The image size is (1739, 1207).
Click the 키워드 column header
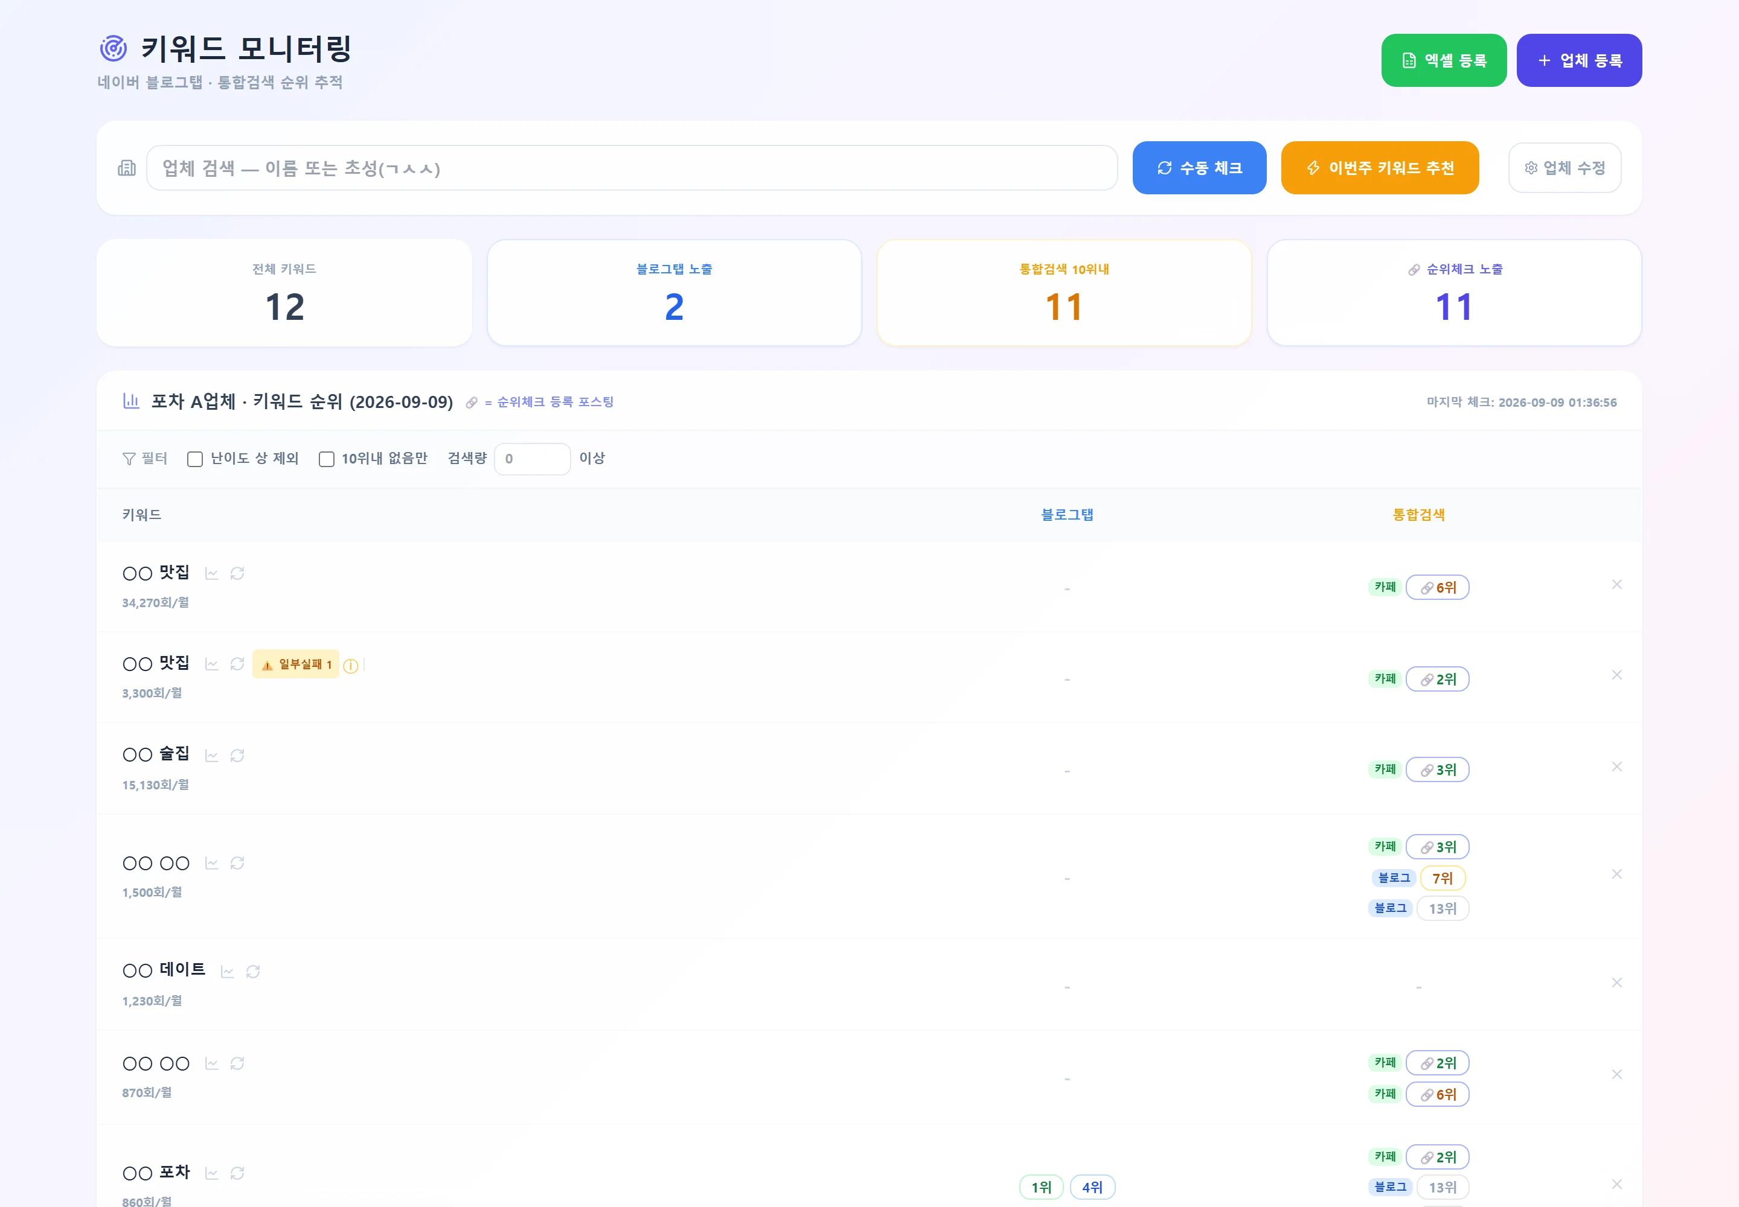pos(141,515)
